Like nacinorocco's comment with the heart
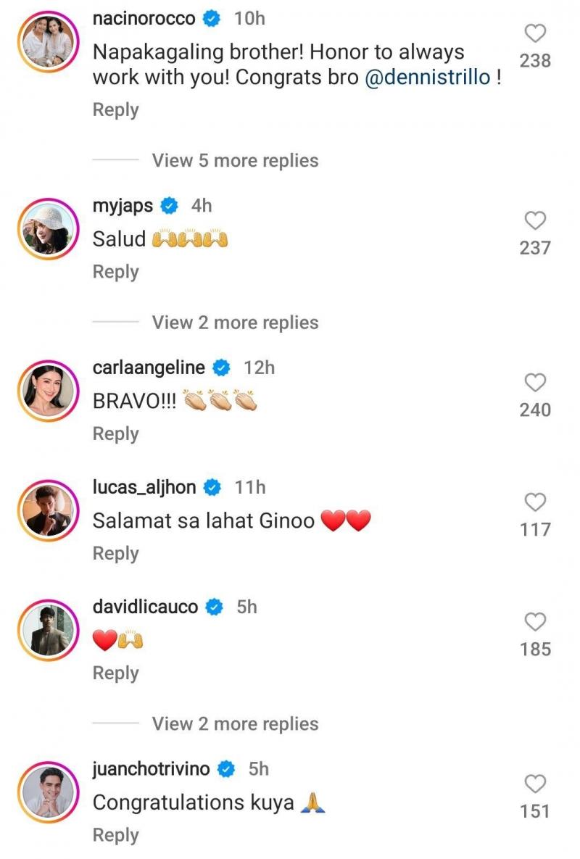The width and height of the screenshot is (580, 859). coord(535,33)
